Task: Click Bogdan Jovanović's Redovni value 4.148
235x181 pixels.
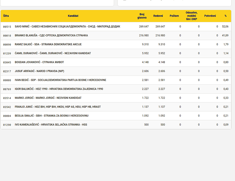Action: (161, 62)
